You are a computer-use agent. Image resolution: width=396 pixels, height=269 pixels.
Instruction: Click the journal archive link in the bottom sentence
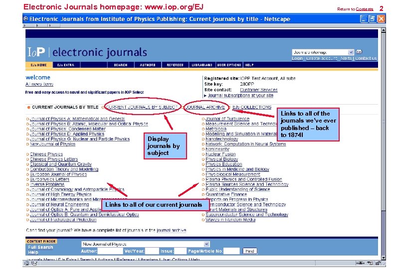[171, 230]
